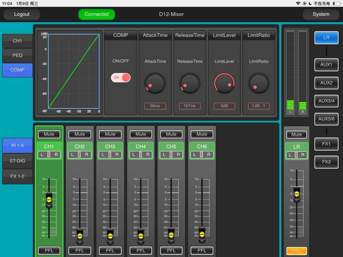Click the CH2 fader knob
The height and width of the screenshot is (257, 343).
[80, 236]
